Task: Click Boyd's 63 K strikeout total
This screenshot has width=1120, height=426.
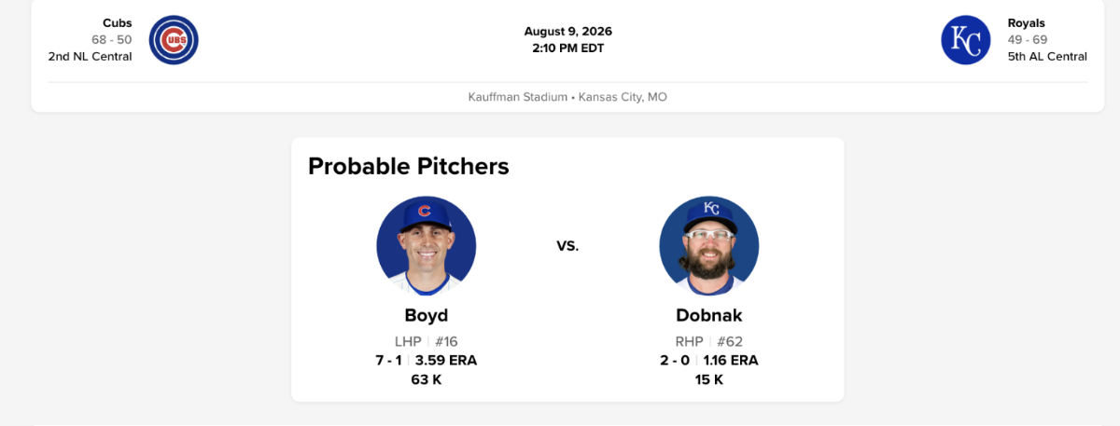Action: point(427,379)
